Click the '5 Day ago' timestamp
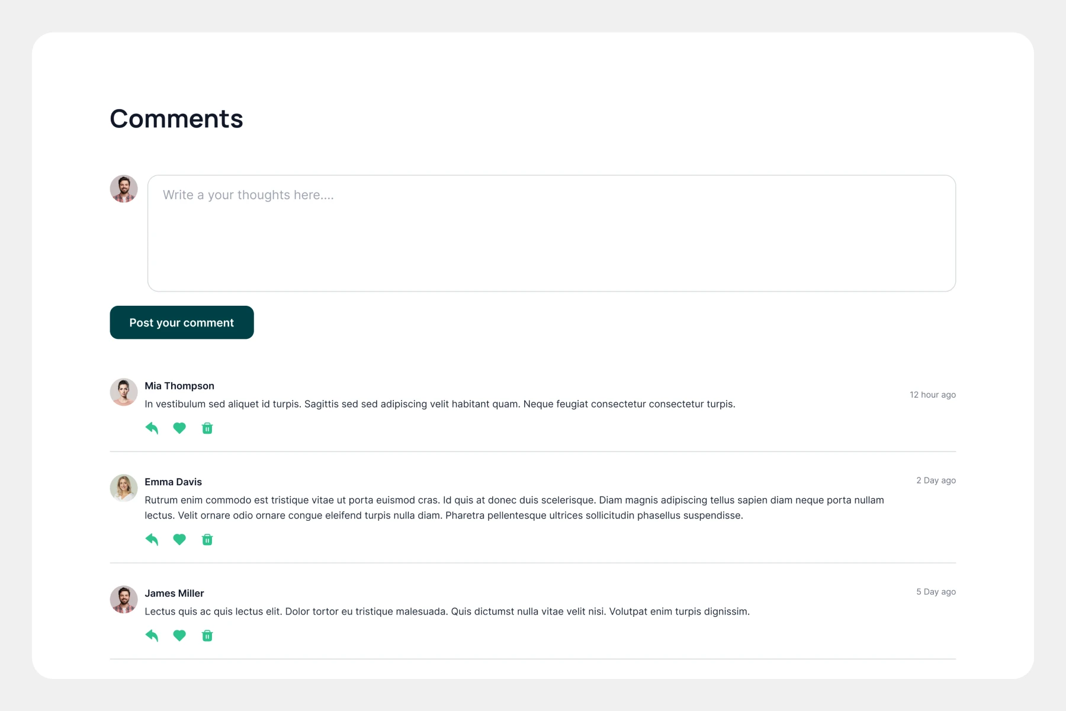 (936, 592)
